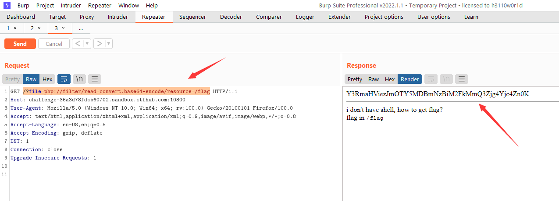Open the Window menu

[x=128, y=6]
